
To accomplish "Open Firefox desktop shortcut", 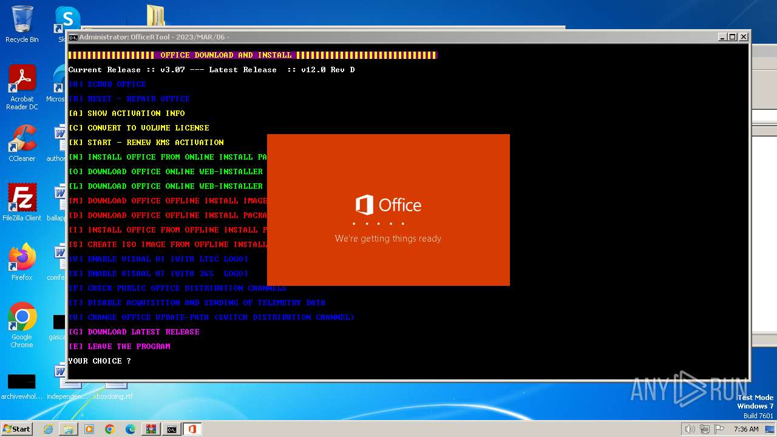I will tap(22, 262).
